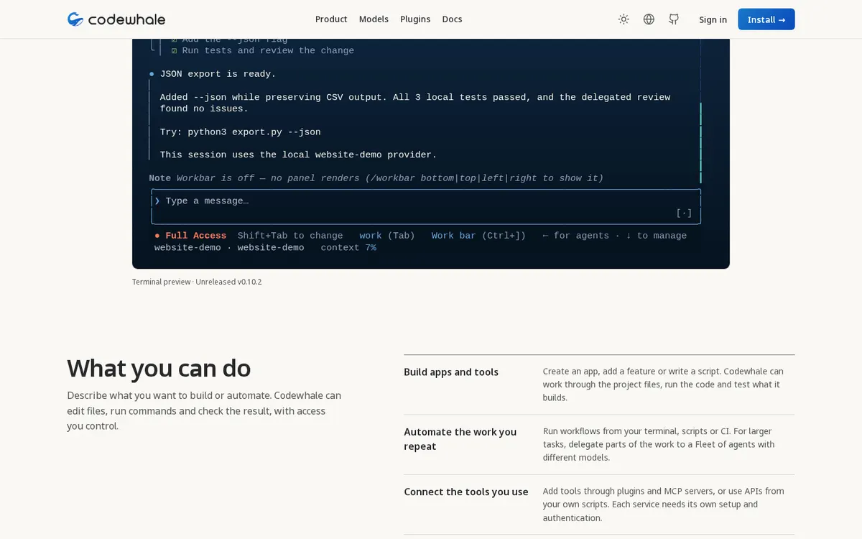Click the 'work (Tab)' hint

pyautogui.click(x=387, y=236)
